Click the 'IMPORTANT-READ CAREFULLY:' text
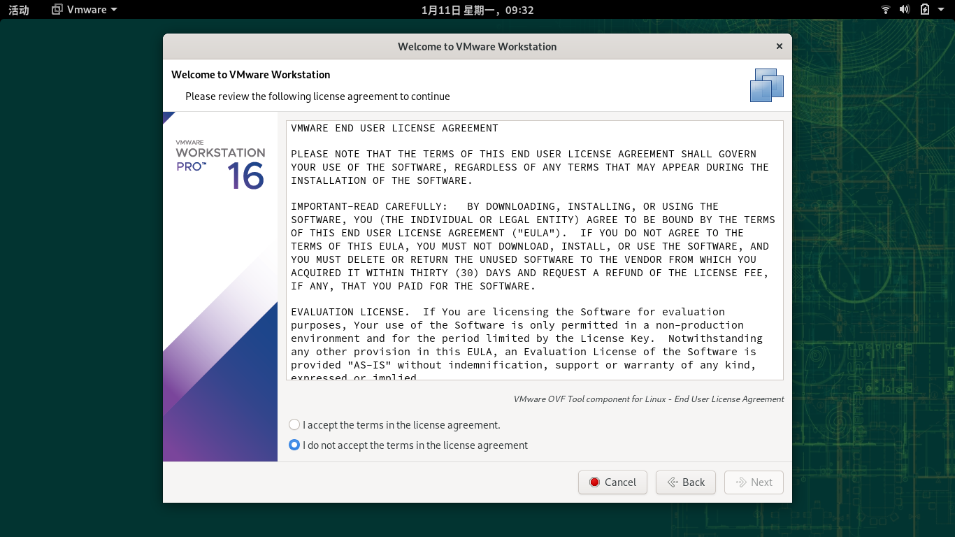Viewport: 955px width, 537px height. pyautogui.click(x=369, y=206)
